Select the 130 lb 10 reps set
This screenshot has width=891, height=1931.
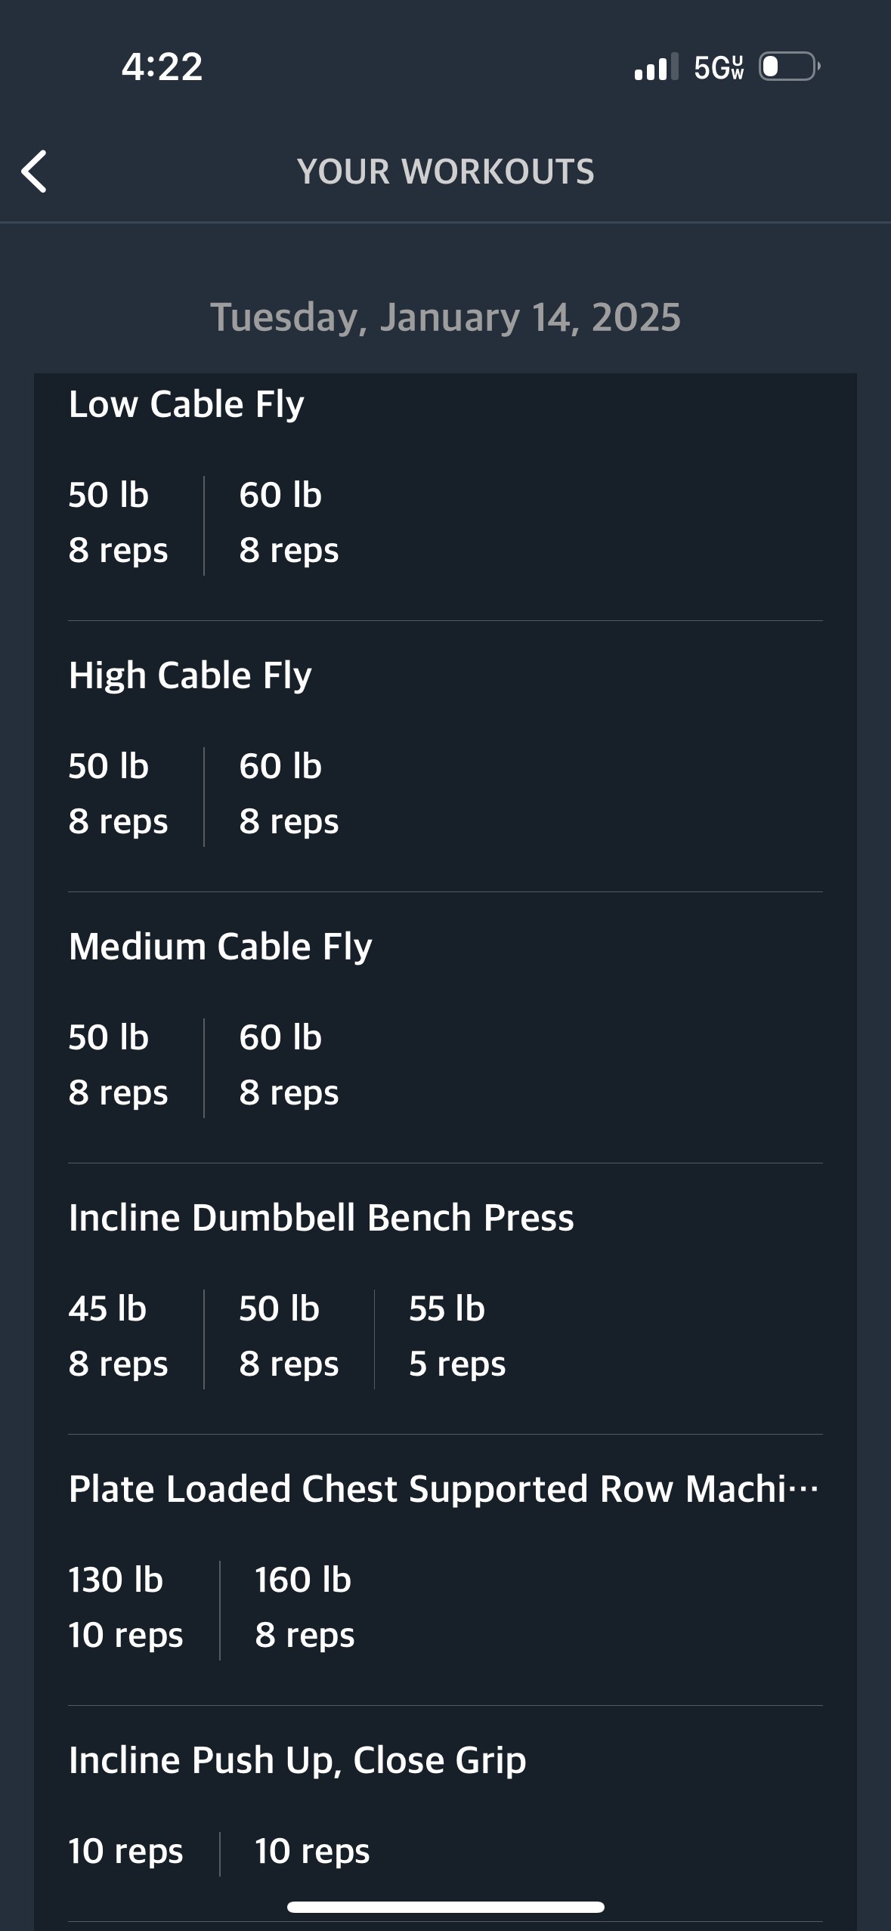pos(125,1607)
